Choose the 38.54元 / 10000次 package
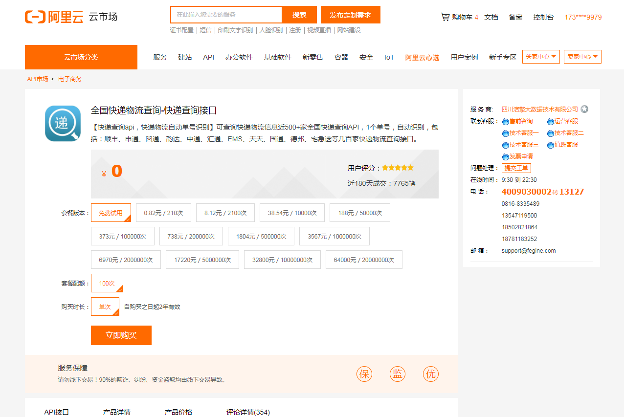Image resolution: width=624 pixels, height=417 pixels. click(292, 213)
